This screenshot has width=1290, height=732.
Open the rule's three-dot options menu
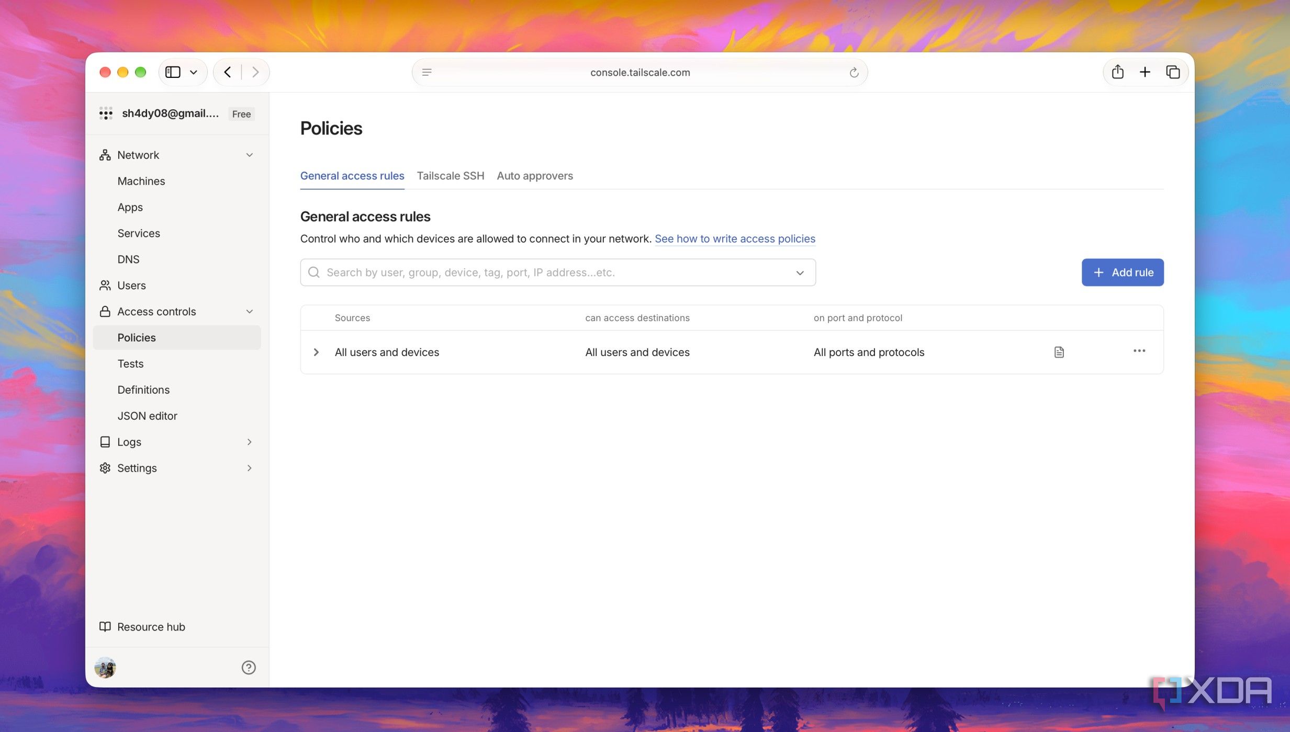pyautogui.click(x=1139, y=351)
